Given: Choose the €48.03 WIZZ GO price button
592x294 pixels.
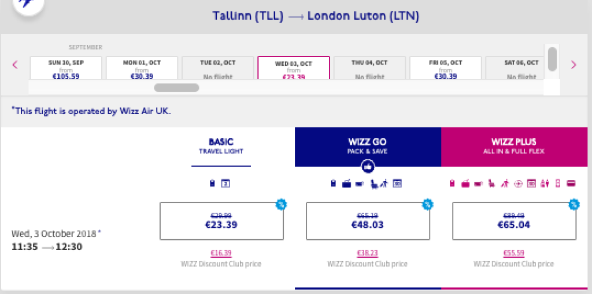Looking at the screenshot, I should click(368, 221).
